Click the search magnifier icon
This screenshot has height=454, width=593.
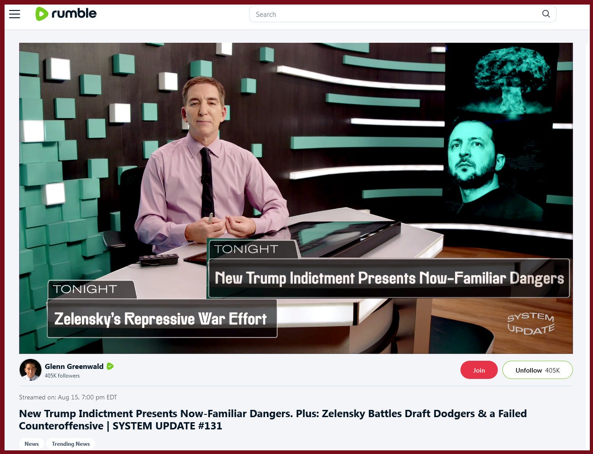pyautogui.click(x=546, y=14)
